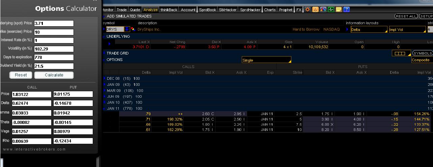
Task: Click the Volatility input field
Action: (x=54, y=49)
